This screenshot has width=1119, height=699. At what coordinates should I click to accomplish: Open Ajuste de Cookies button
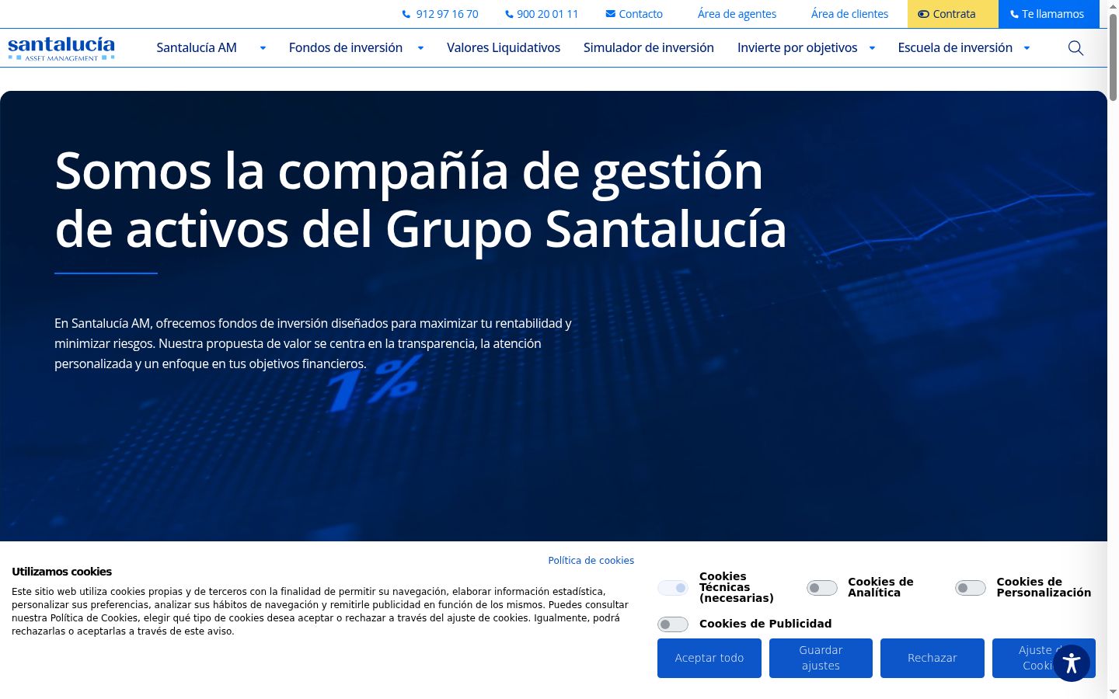point(1044,658)
